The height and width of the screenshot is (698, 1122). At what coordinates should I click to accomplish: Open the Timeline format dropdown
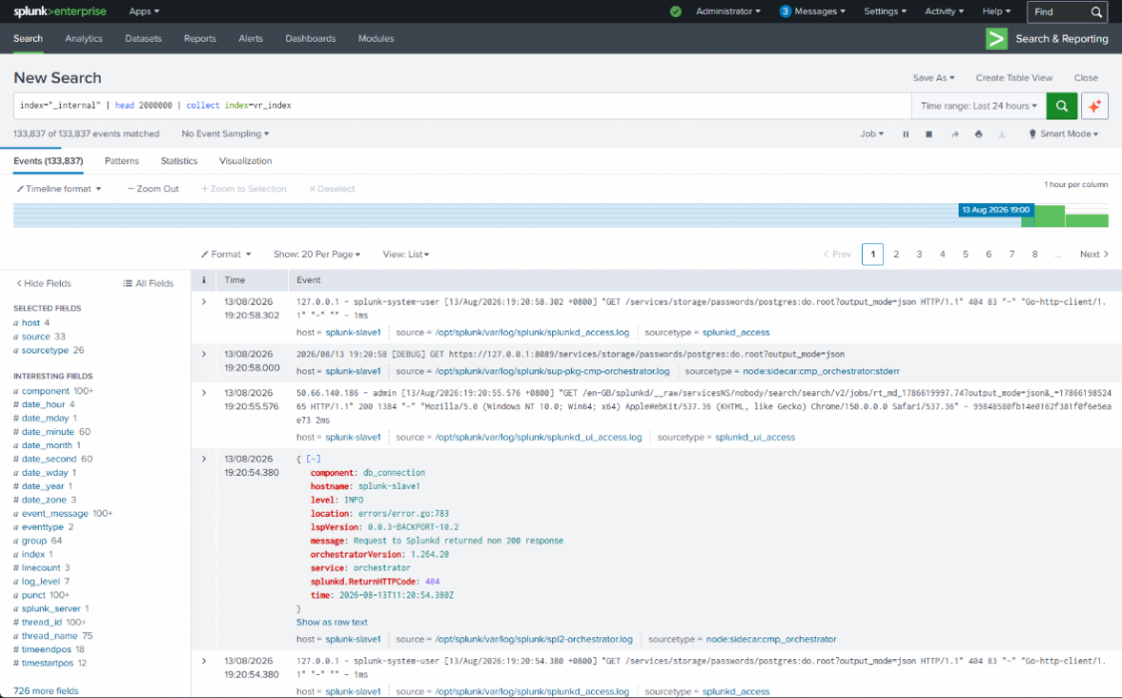click(59, 189)
